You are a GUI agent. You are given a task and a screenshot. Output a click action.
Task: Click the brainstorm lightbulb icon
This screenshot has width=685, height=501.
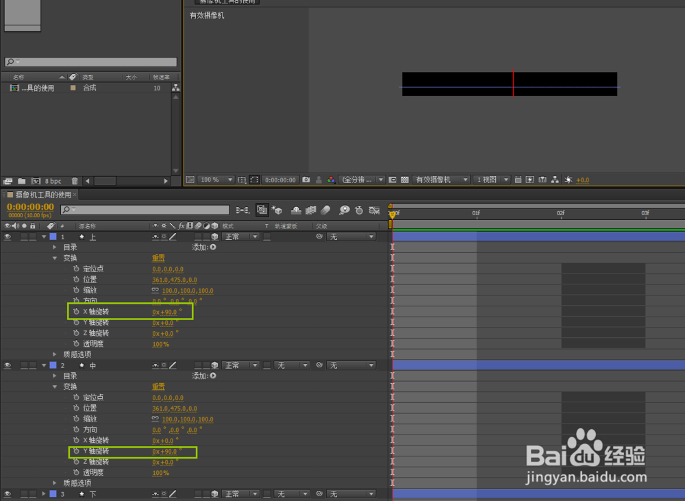pos(345,210)
